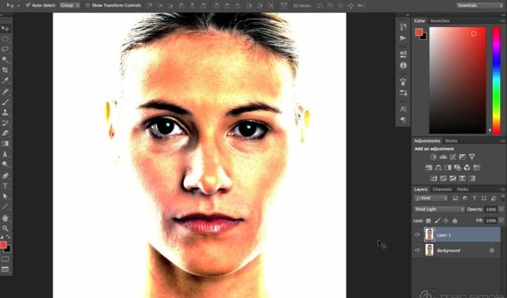Switch to the Styles tab
The height and width of the screenshot is (298, 507).
(x=450, y=141)
